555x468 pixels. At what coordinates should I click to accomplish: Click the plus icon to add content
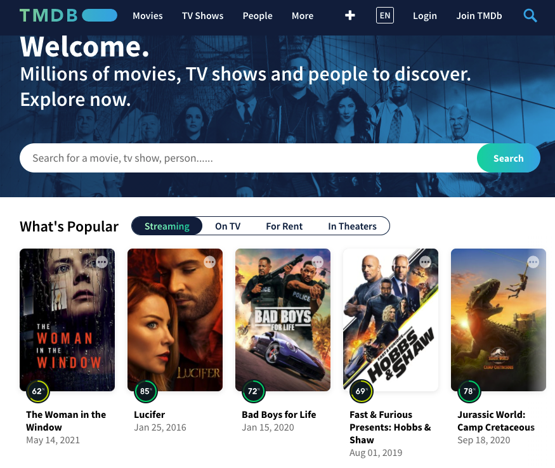349,15
